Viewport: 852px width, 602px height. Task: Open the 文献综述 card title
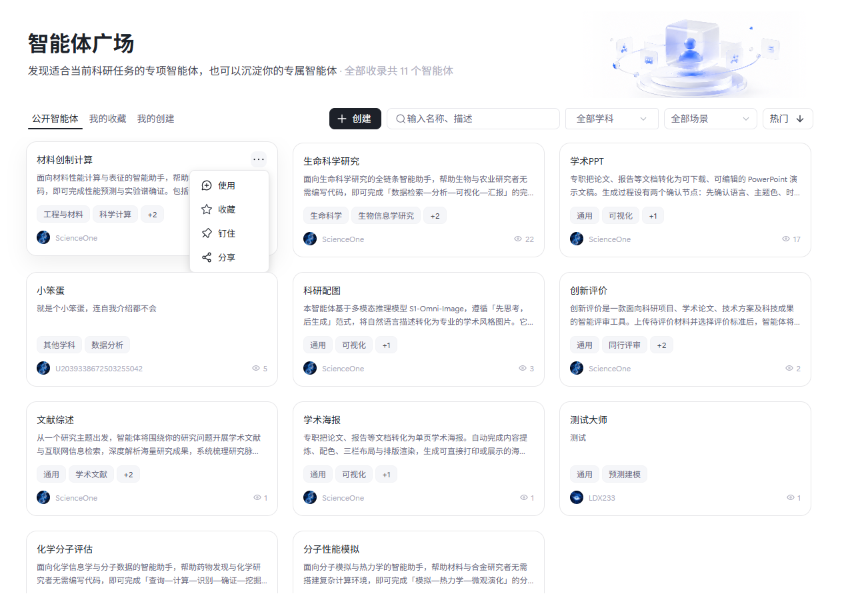click(x=55, y=420)
